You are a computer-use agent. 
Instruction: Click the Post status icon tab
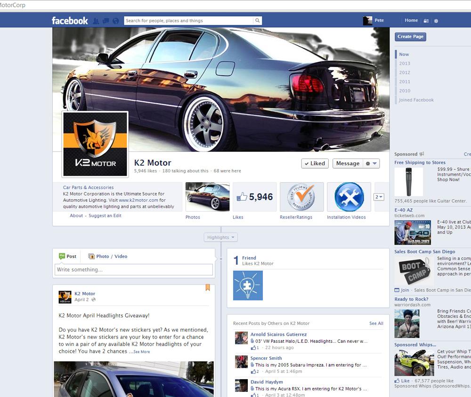pos(67,256)
